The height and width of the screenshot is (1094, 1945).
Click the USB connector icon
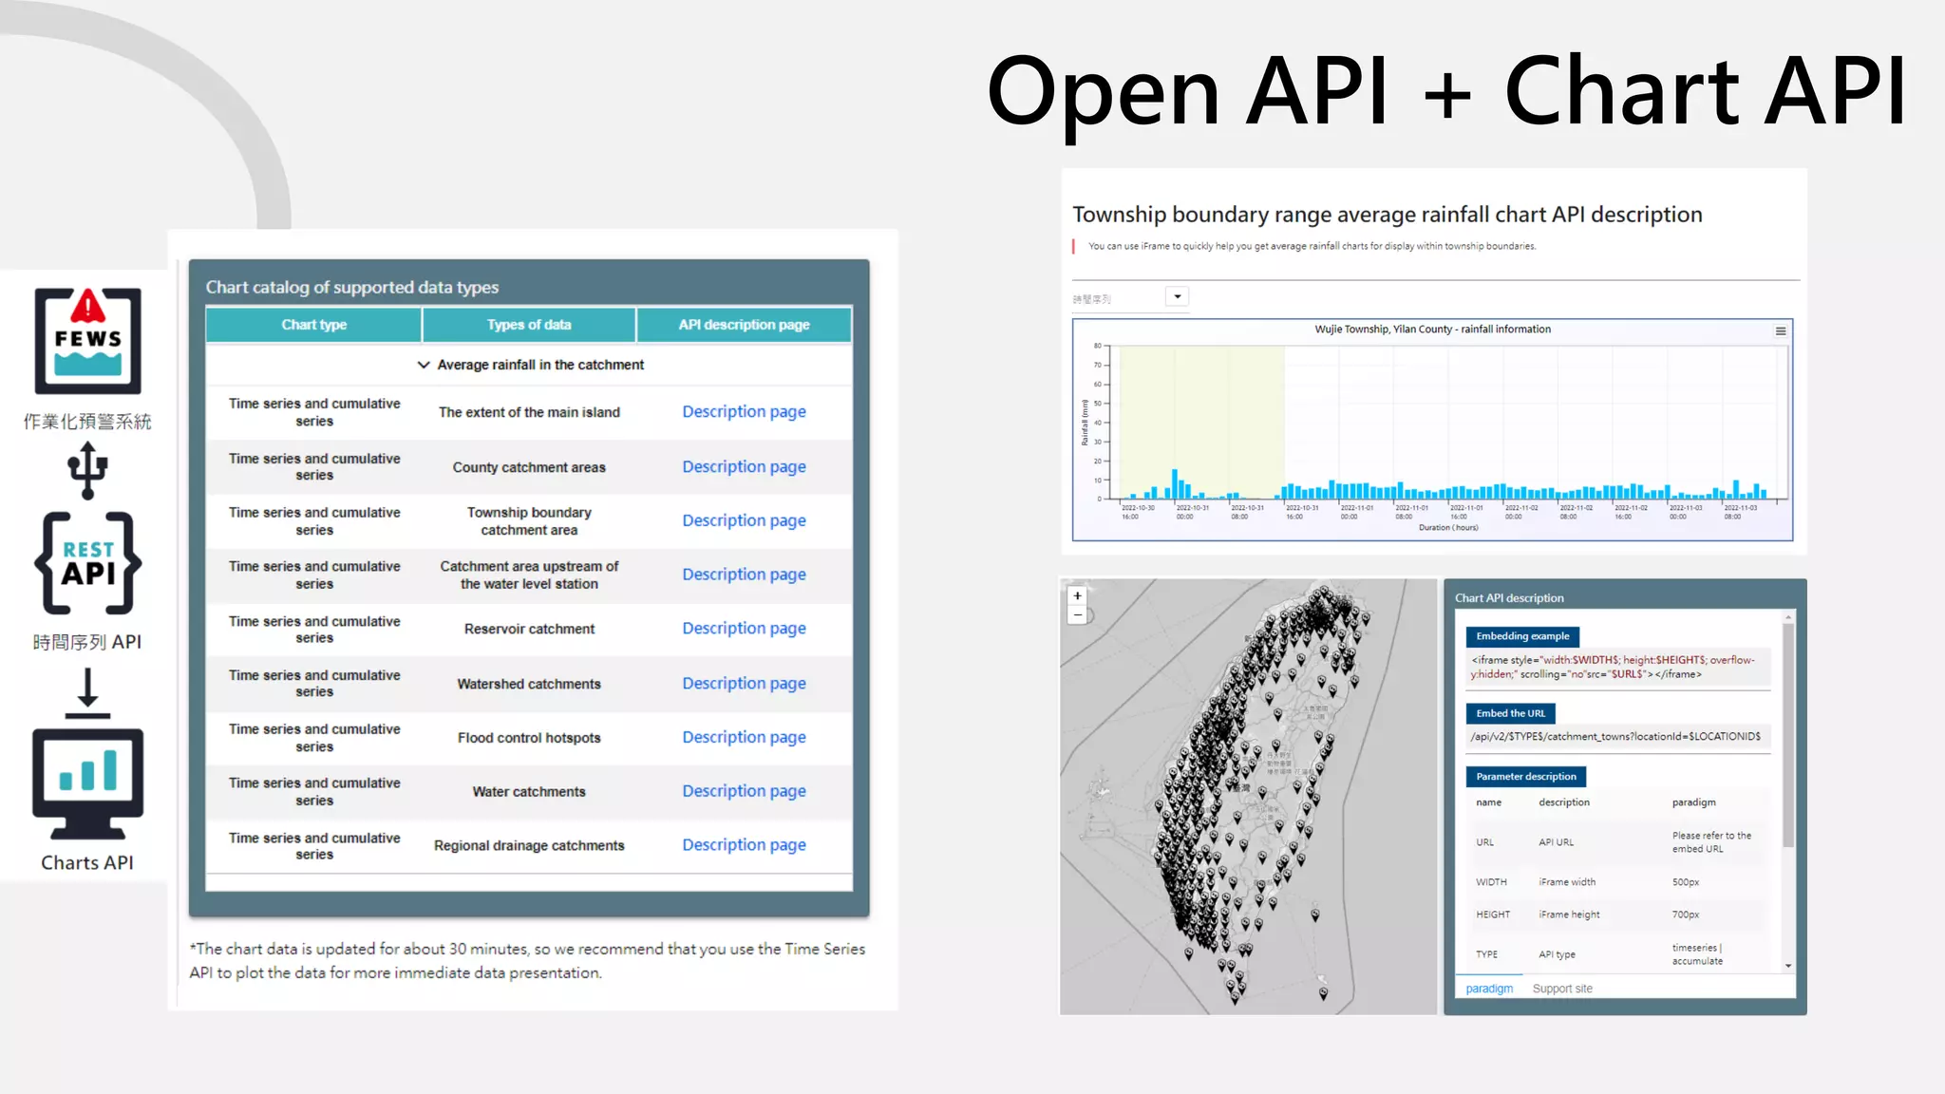point(87,469)
